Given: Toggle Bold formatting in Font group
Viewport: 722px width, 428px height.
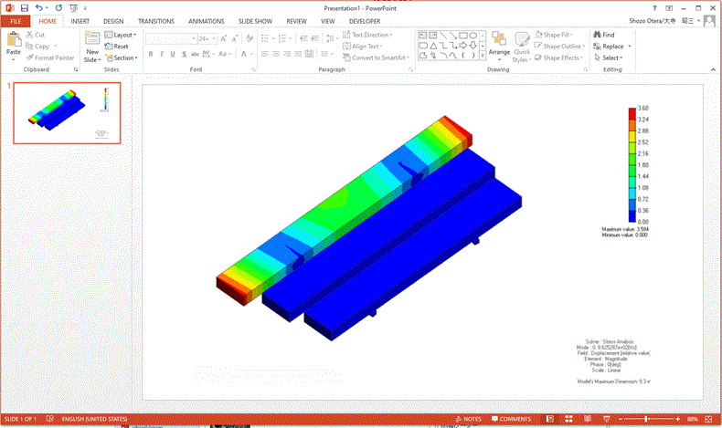Looking at the screenshot, I should tap(150, 54).
